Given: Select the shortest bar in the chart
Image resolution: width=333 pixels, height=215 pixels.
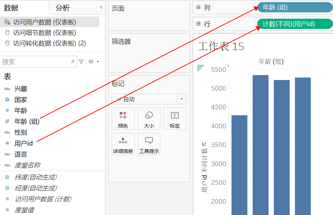Looking at the screenshot, I should (239, 165).
